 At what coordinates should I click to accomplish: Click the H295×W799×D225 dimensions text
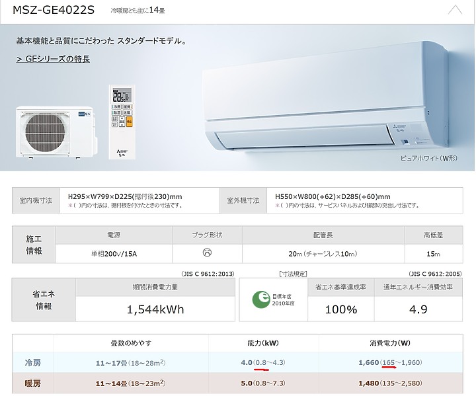coord(125,196)
